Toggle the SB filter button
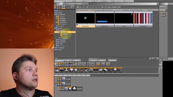Viewport: 173px width, 97px height. [102, 7]
